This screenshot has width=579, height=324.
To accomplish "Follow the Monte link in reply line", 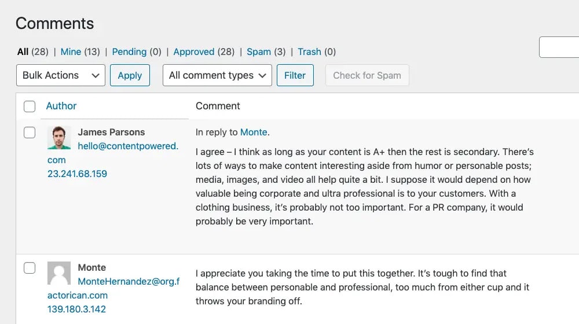I will click(254, 132).
